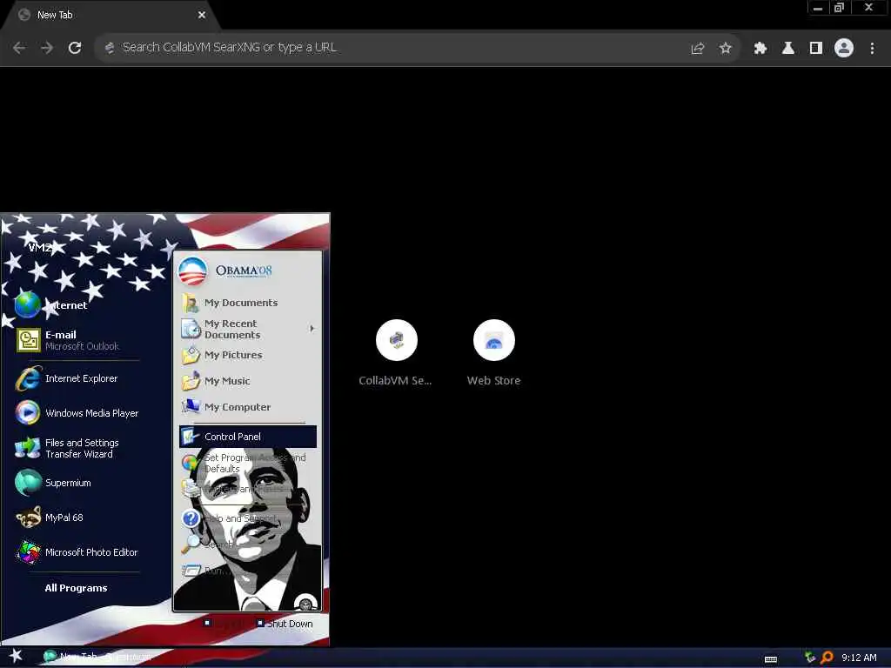Open the highlighted Control Panel entry
The width and height of the screenshot is (891, 668).
pyautogui.click(x=248, y=437)
